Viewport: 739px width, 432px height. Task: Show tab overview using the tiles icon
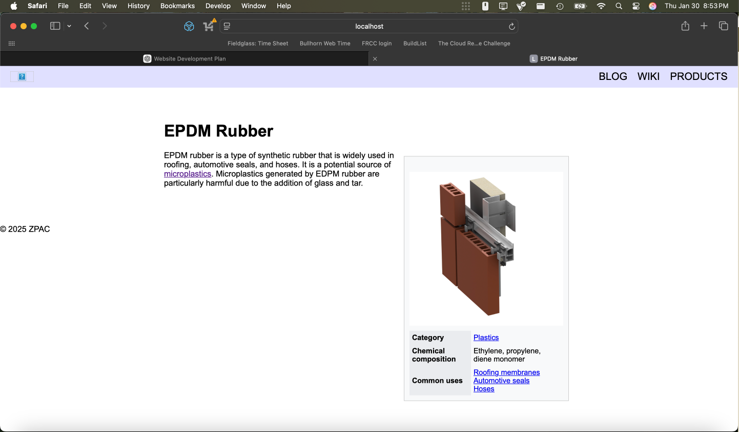pyautogui.click(x=723, y=26)
